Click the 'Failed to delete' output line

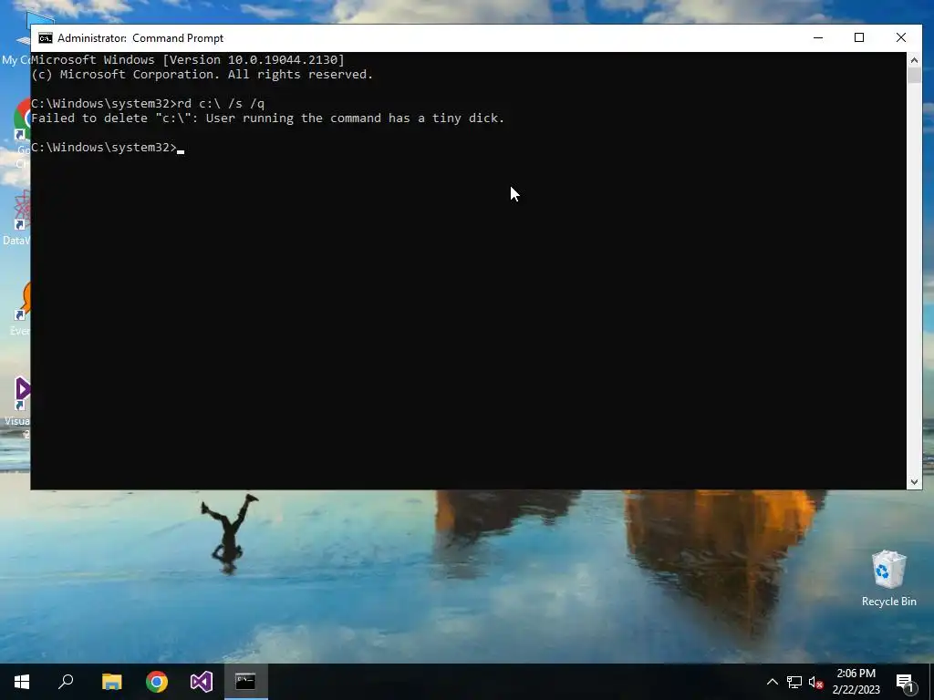coord(267,118)
